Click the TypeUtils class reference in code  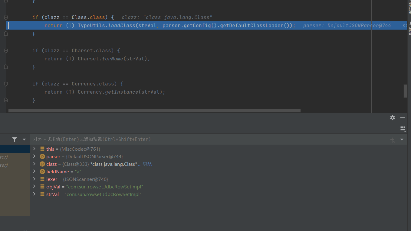91,26
